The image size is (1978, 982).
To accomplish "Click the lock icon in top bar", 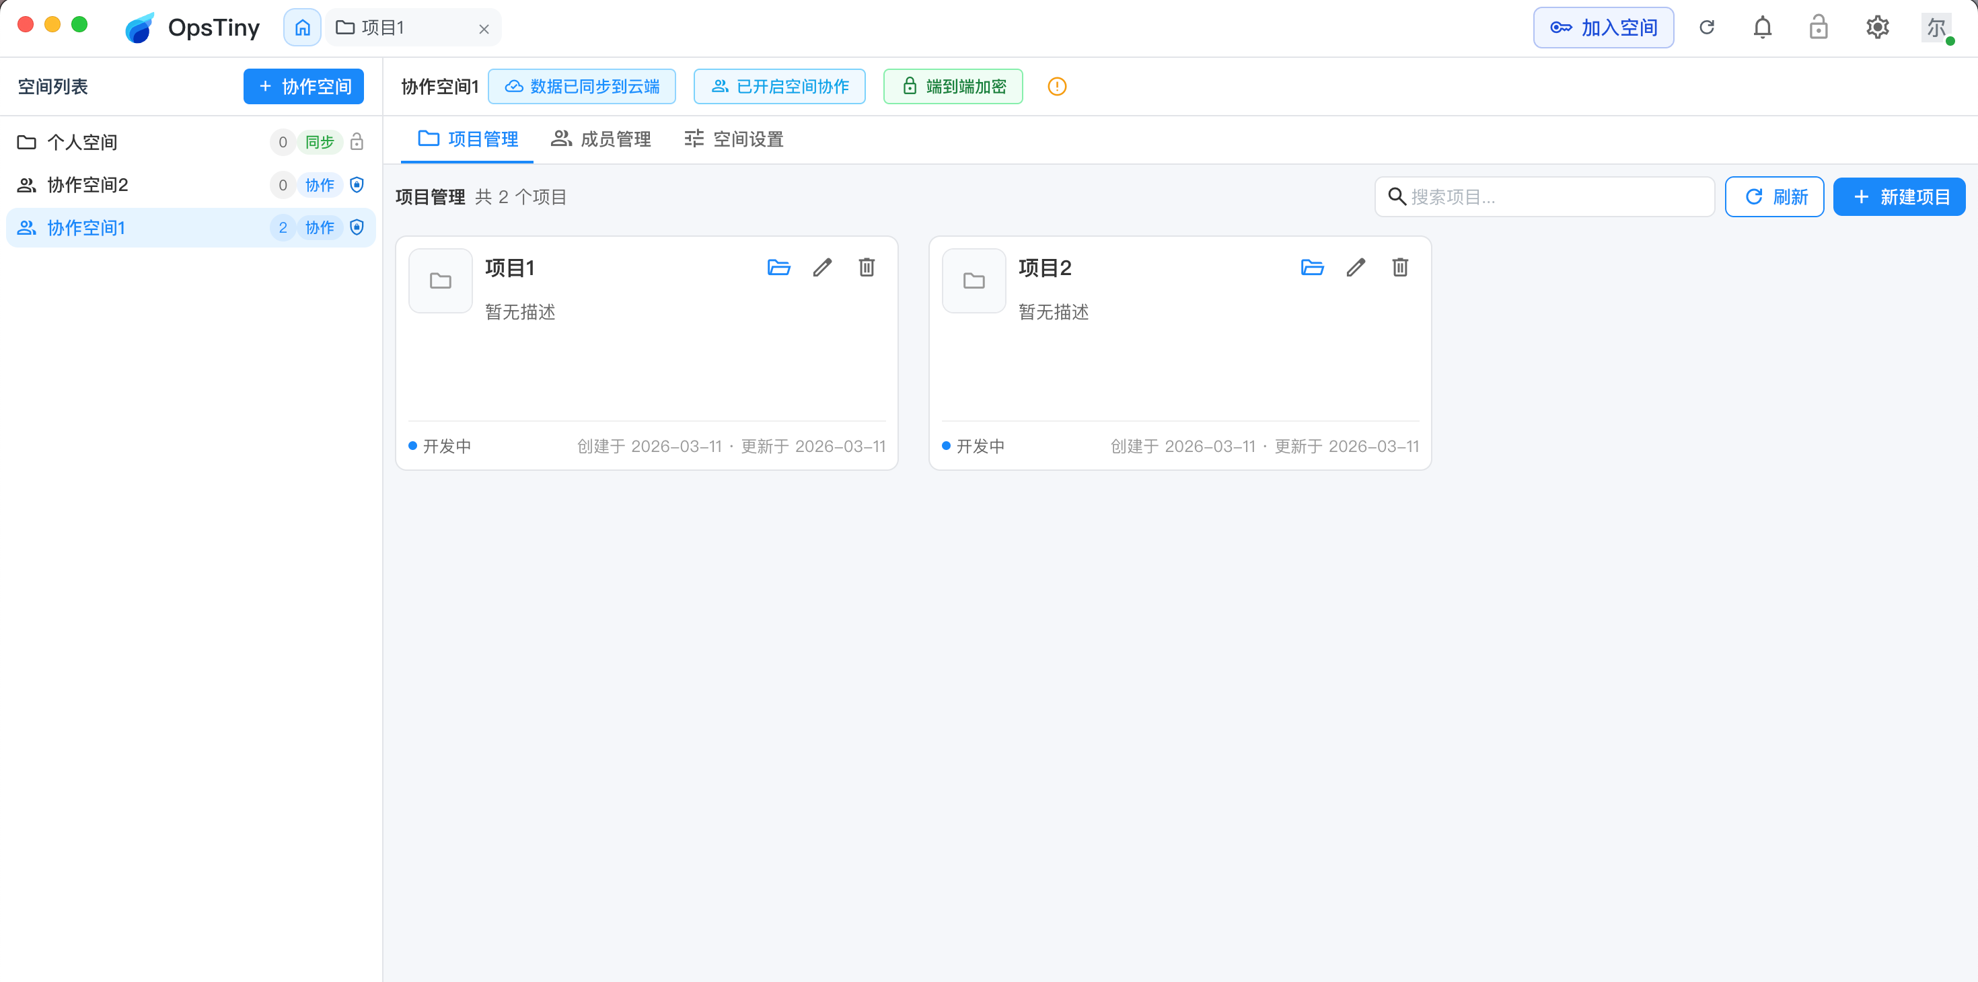I will tap(1819, 28).
